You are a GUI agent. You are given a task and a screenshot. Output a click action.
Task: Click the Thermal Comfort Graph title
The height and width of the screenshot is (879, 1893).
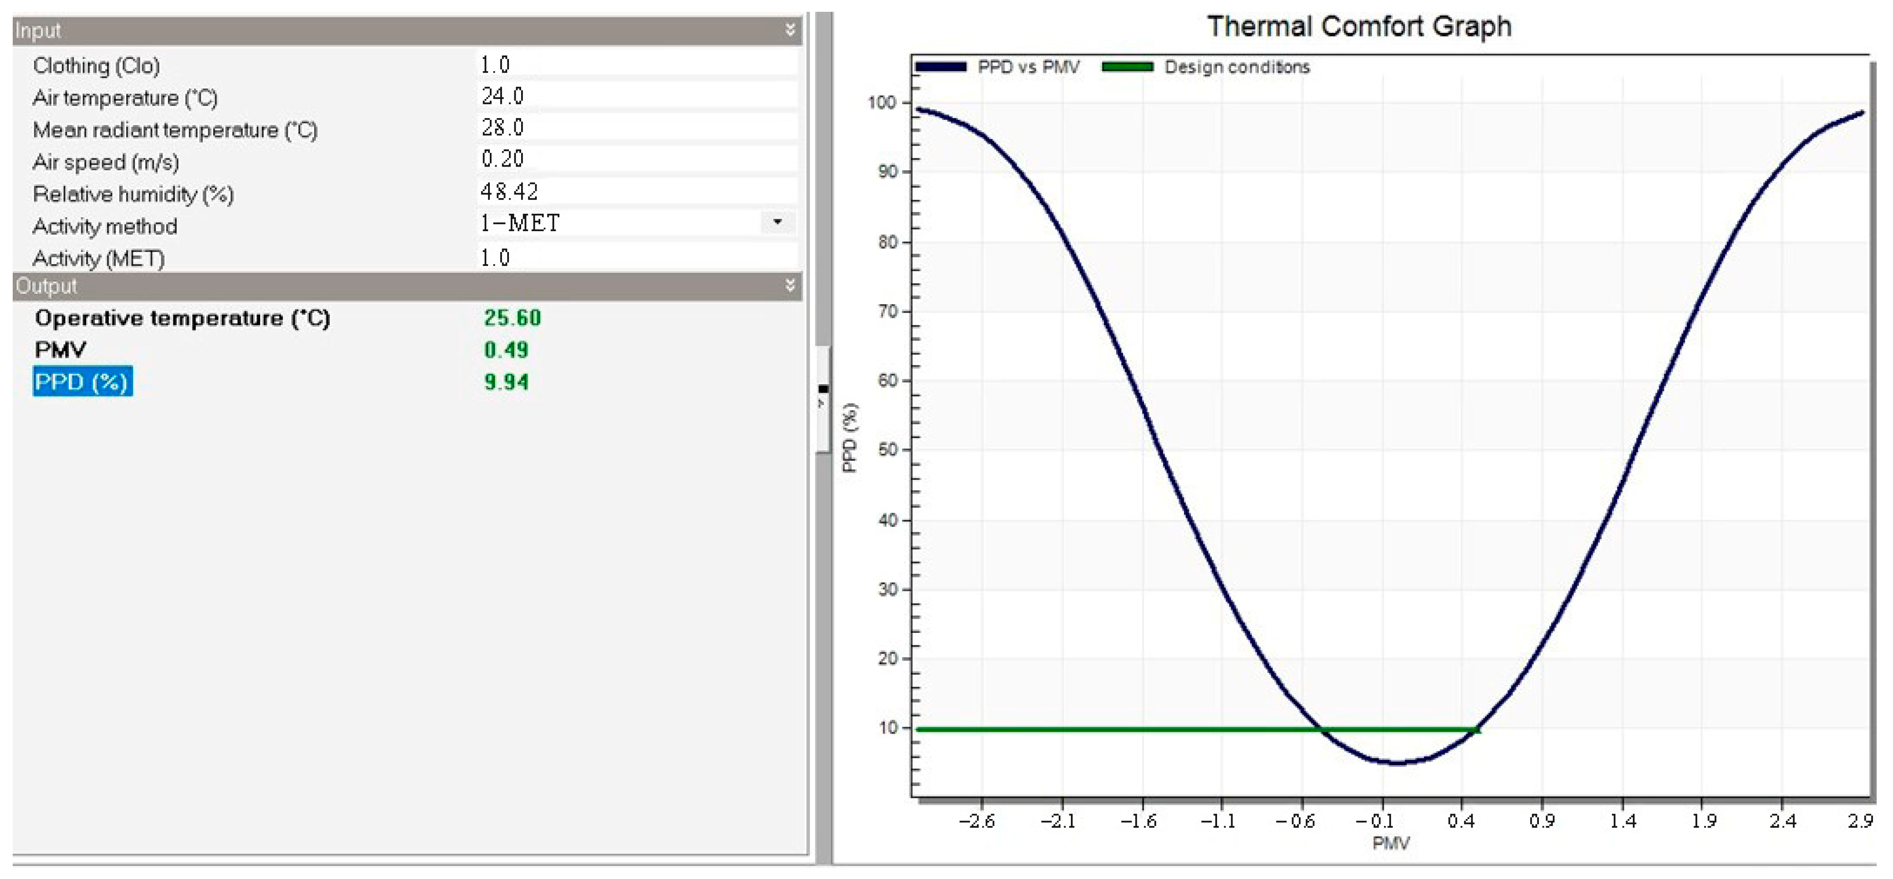[x=1359, y=26]
